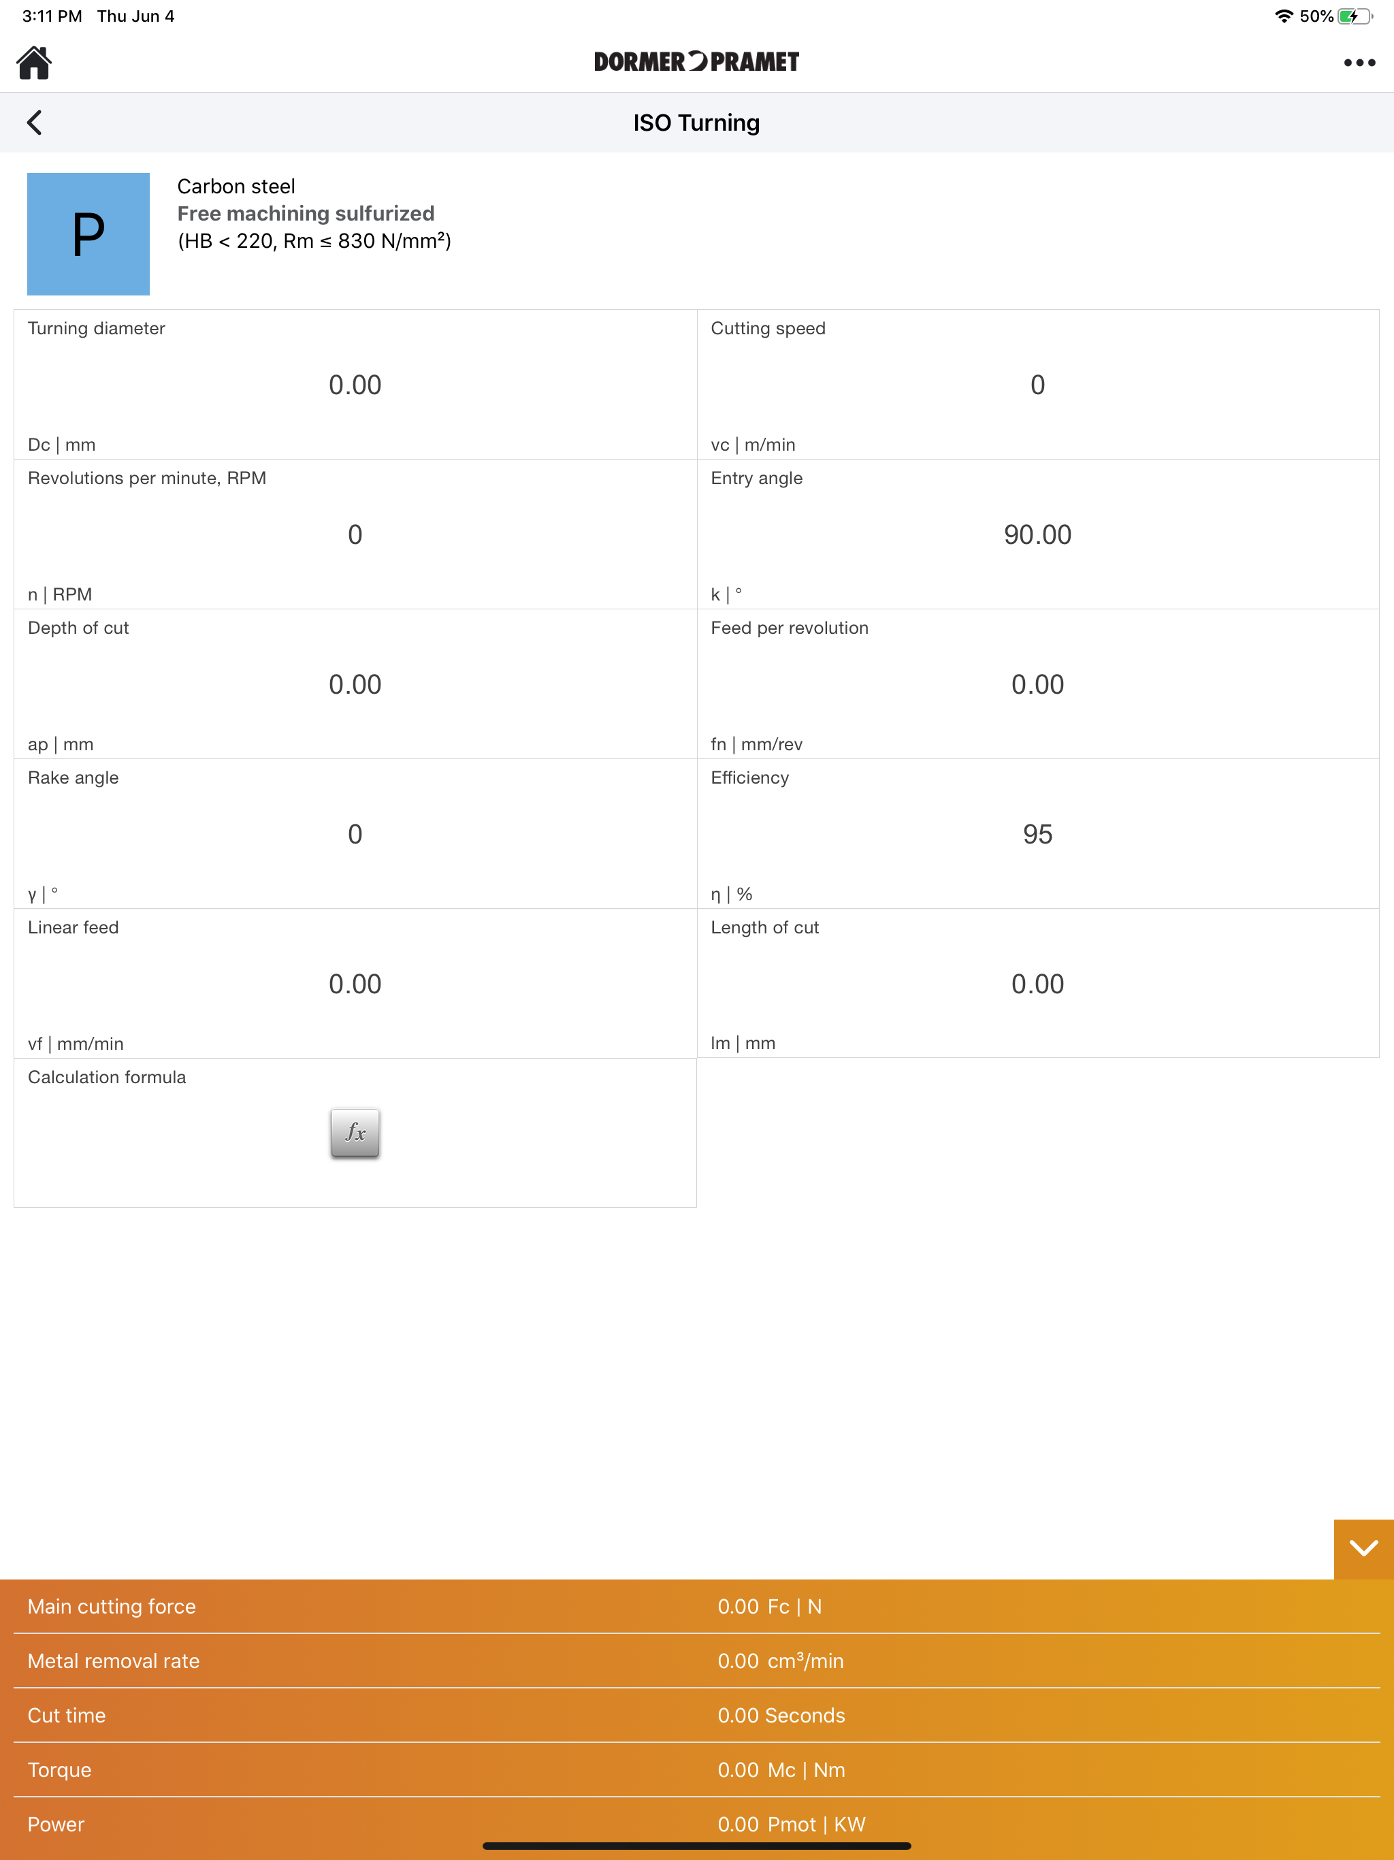1394x1860 pixels.
Task: Tap the Main cutting force result row
Action: tap(696, 1606)
